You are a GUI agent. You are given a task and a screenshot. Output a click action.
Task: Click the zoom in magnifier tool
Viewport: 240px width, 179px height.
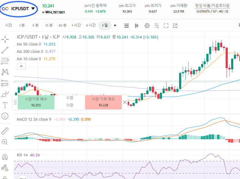point(5,142)
